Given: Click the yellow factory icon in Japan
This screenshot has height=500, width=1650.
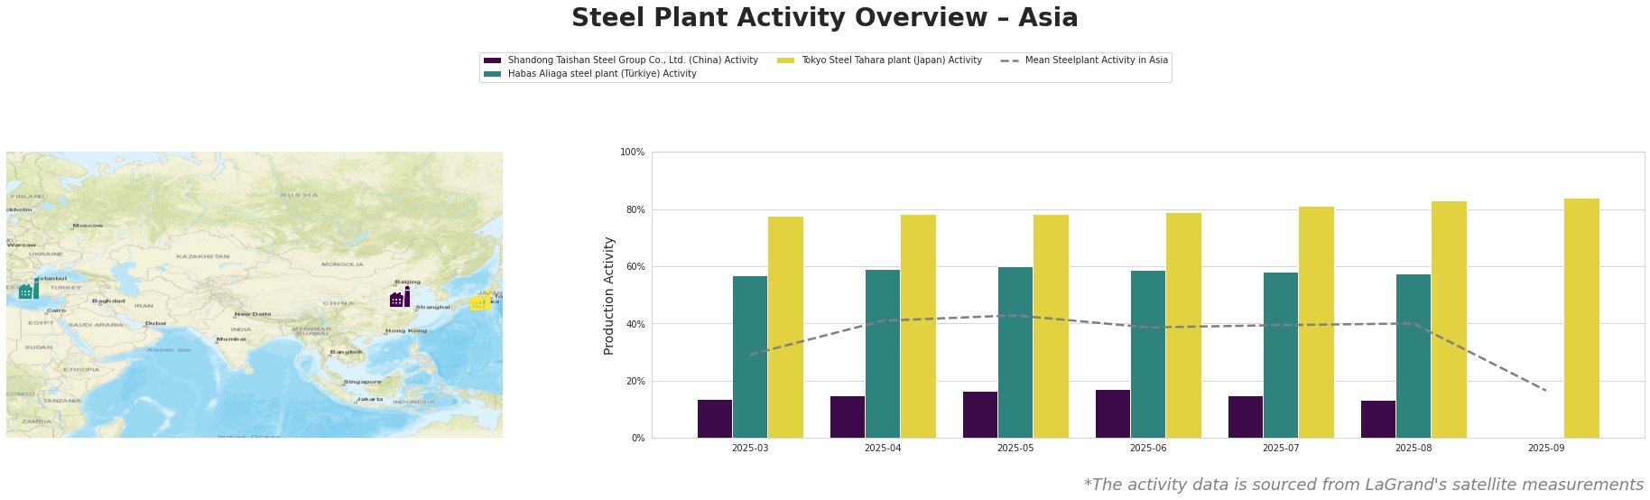Looking at the screenshot, I should (480, 300).
